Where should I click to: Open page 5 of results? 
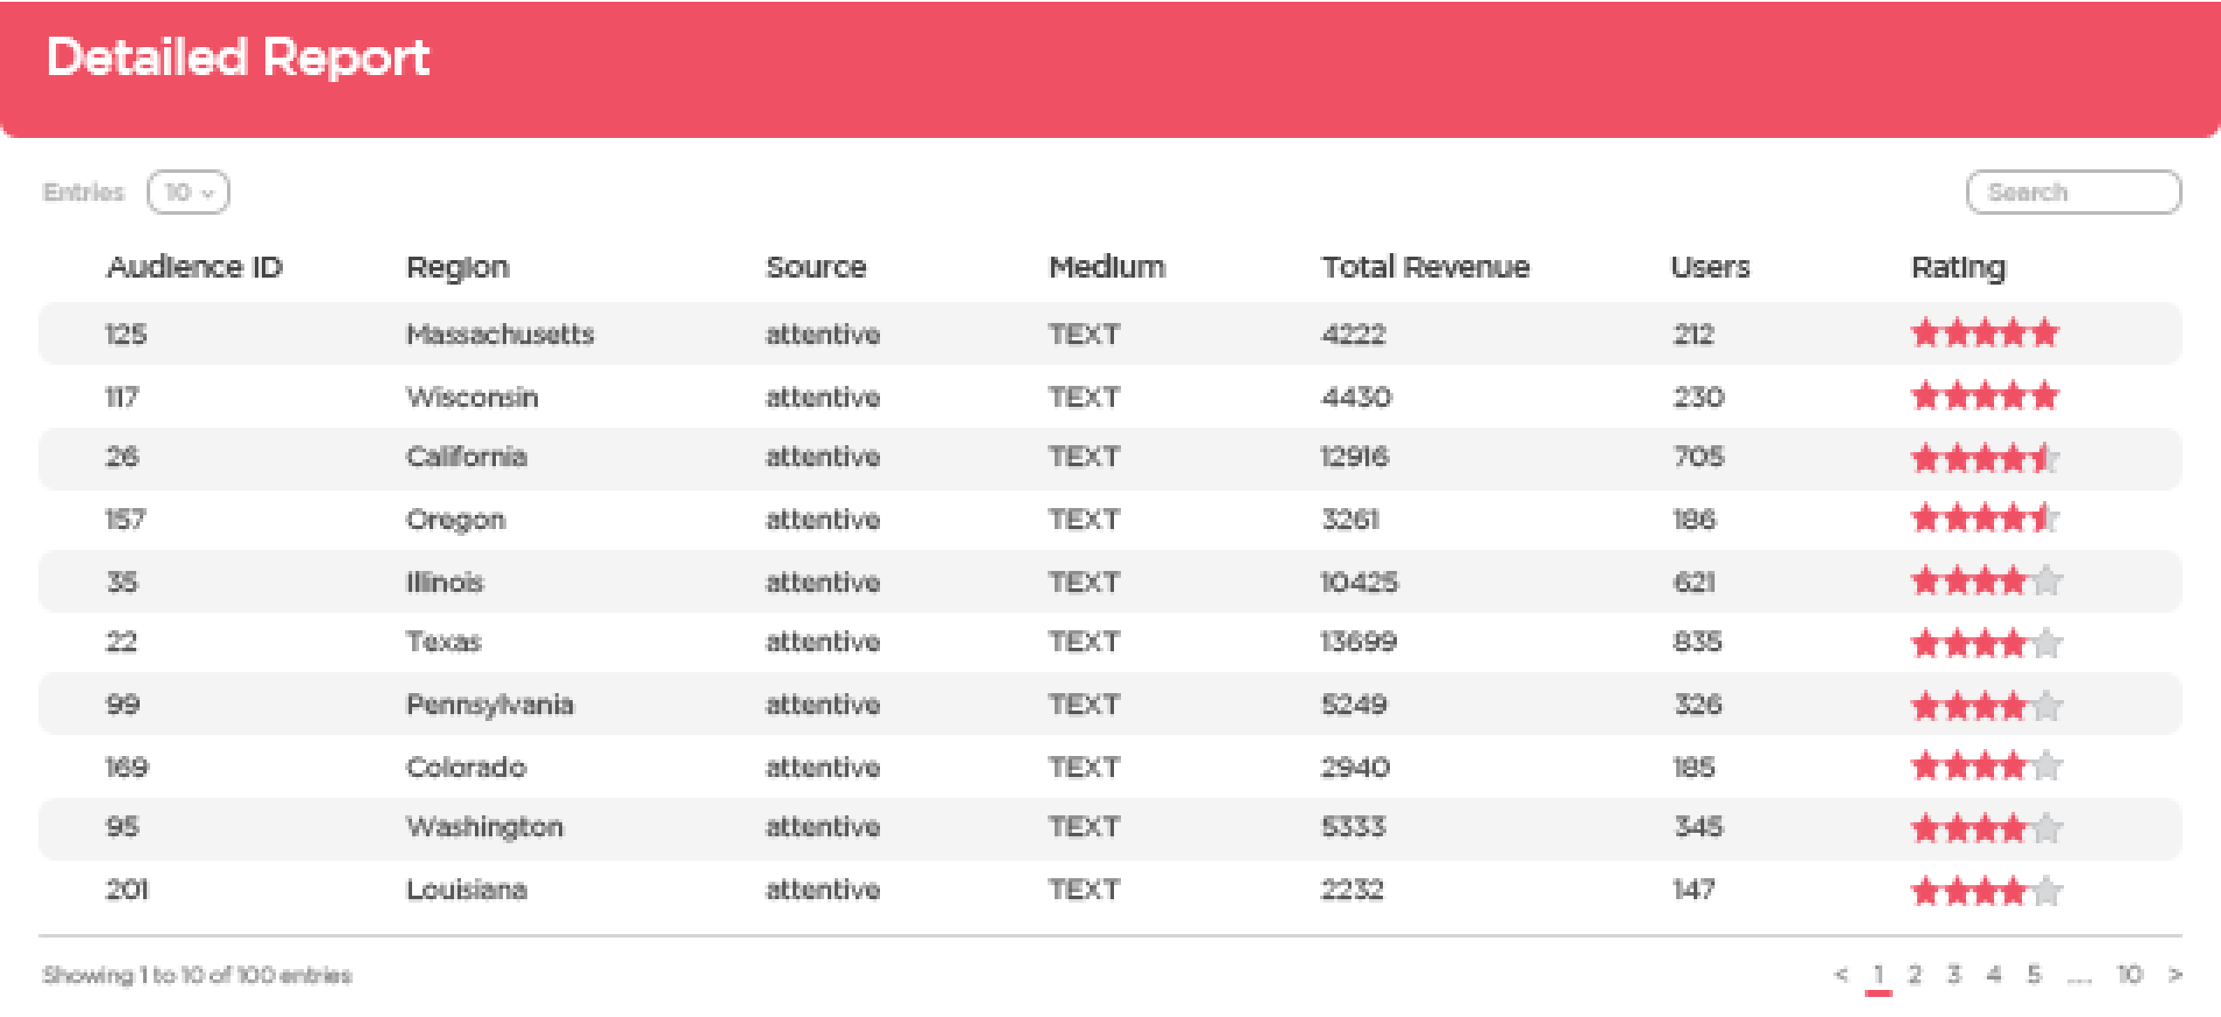(x=2034, y=974)
